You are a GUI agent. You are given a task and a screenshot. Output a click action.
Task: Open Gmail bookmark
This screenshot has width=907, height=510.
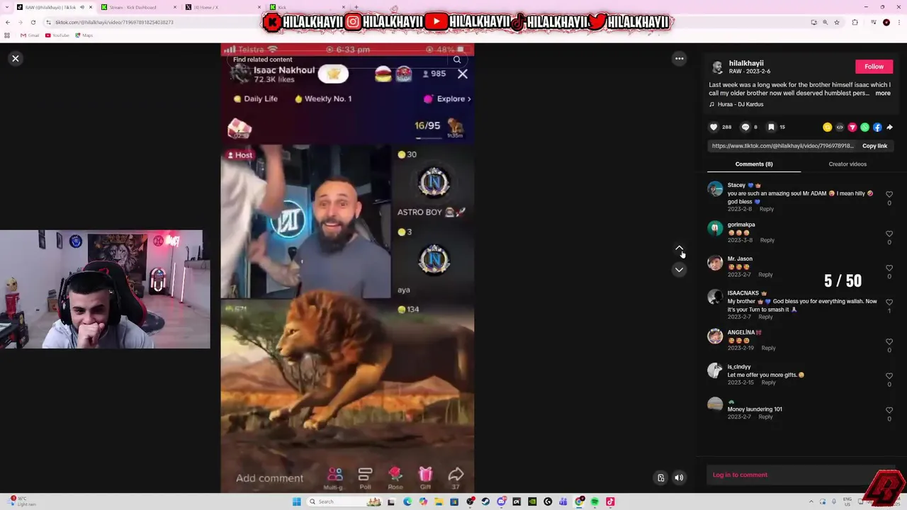30,35
